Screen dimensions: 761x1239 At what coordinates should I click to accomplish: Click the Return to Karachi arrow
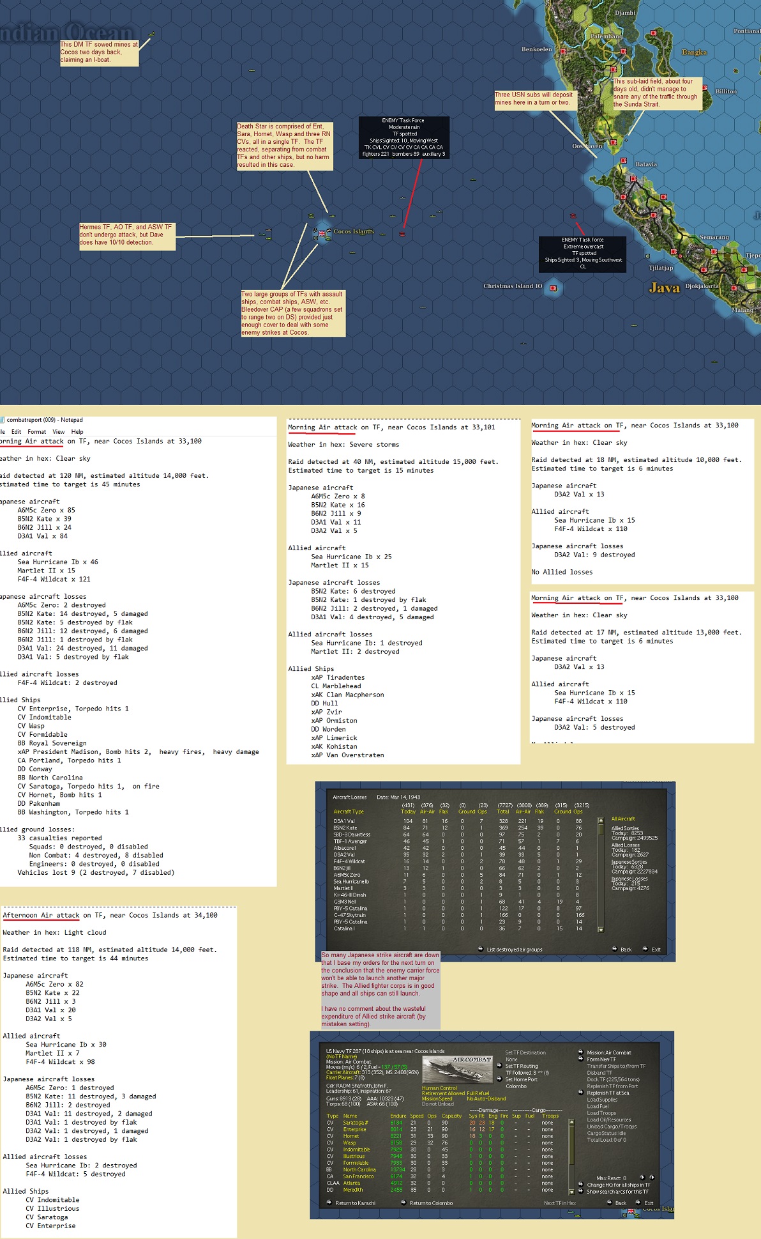329,1203
